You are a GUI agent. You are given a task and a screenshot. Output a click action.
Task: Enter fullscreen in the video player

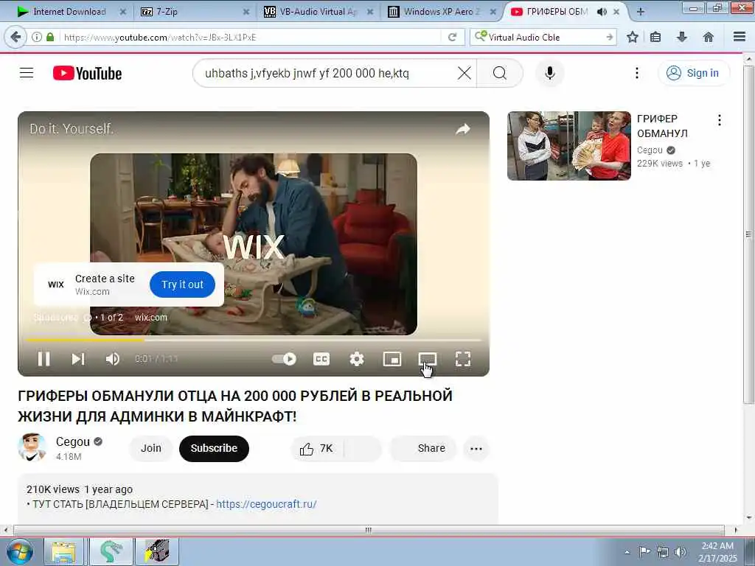(x=463, y=359)
